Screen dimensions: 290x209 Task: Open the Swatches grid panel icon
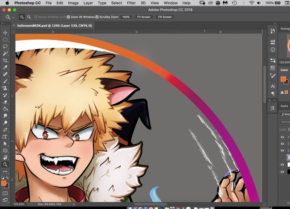tap(273, 68)
